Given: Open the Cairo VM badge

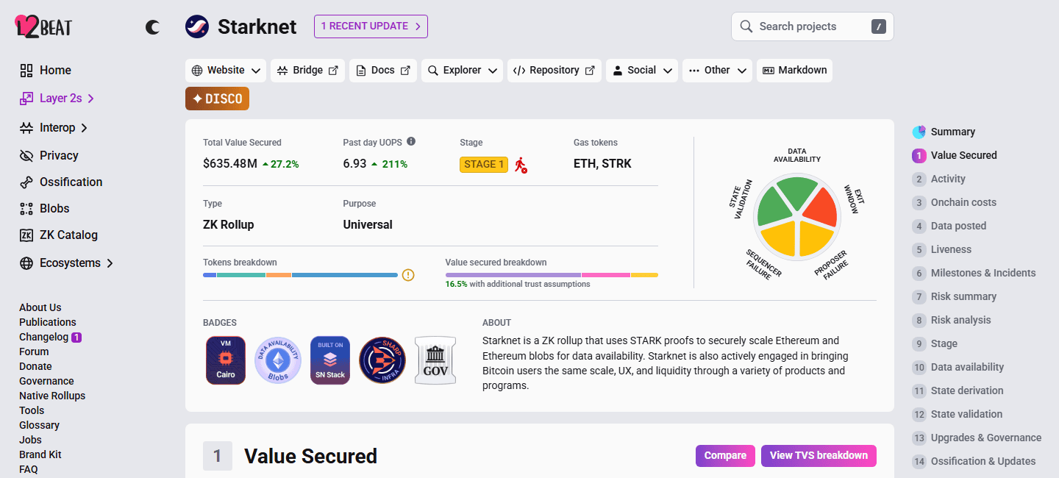Looking at the screenshot, I should [x=226, y=360].
